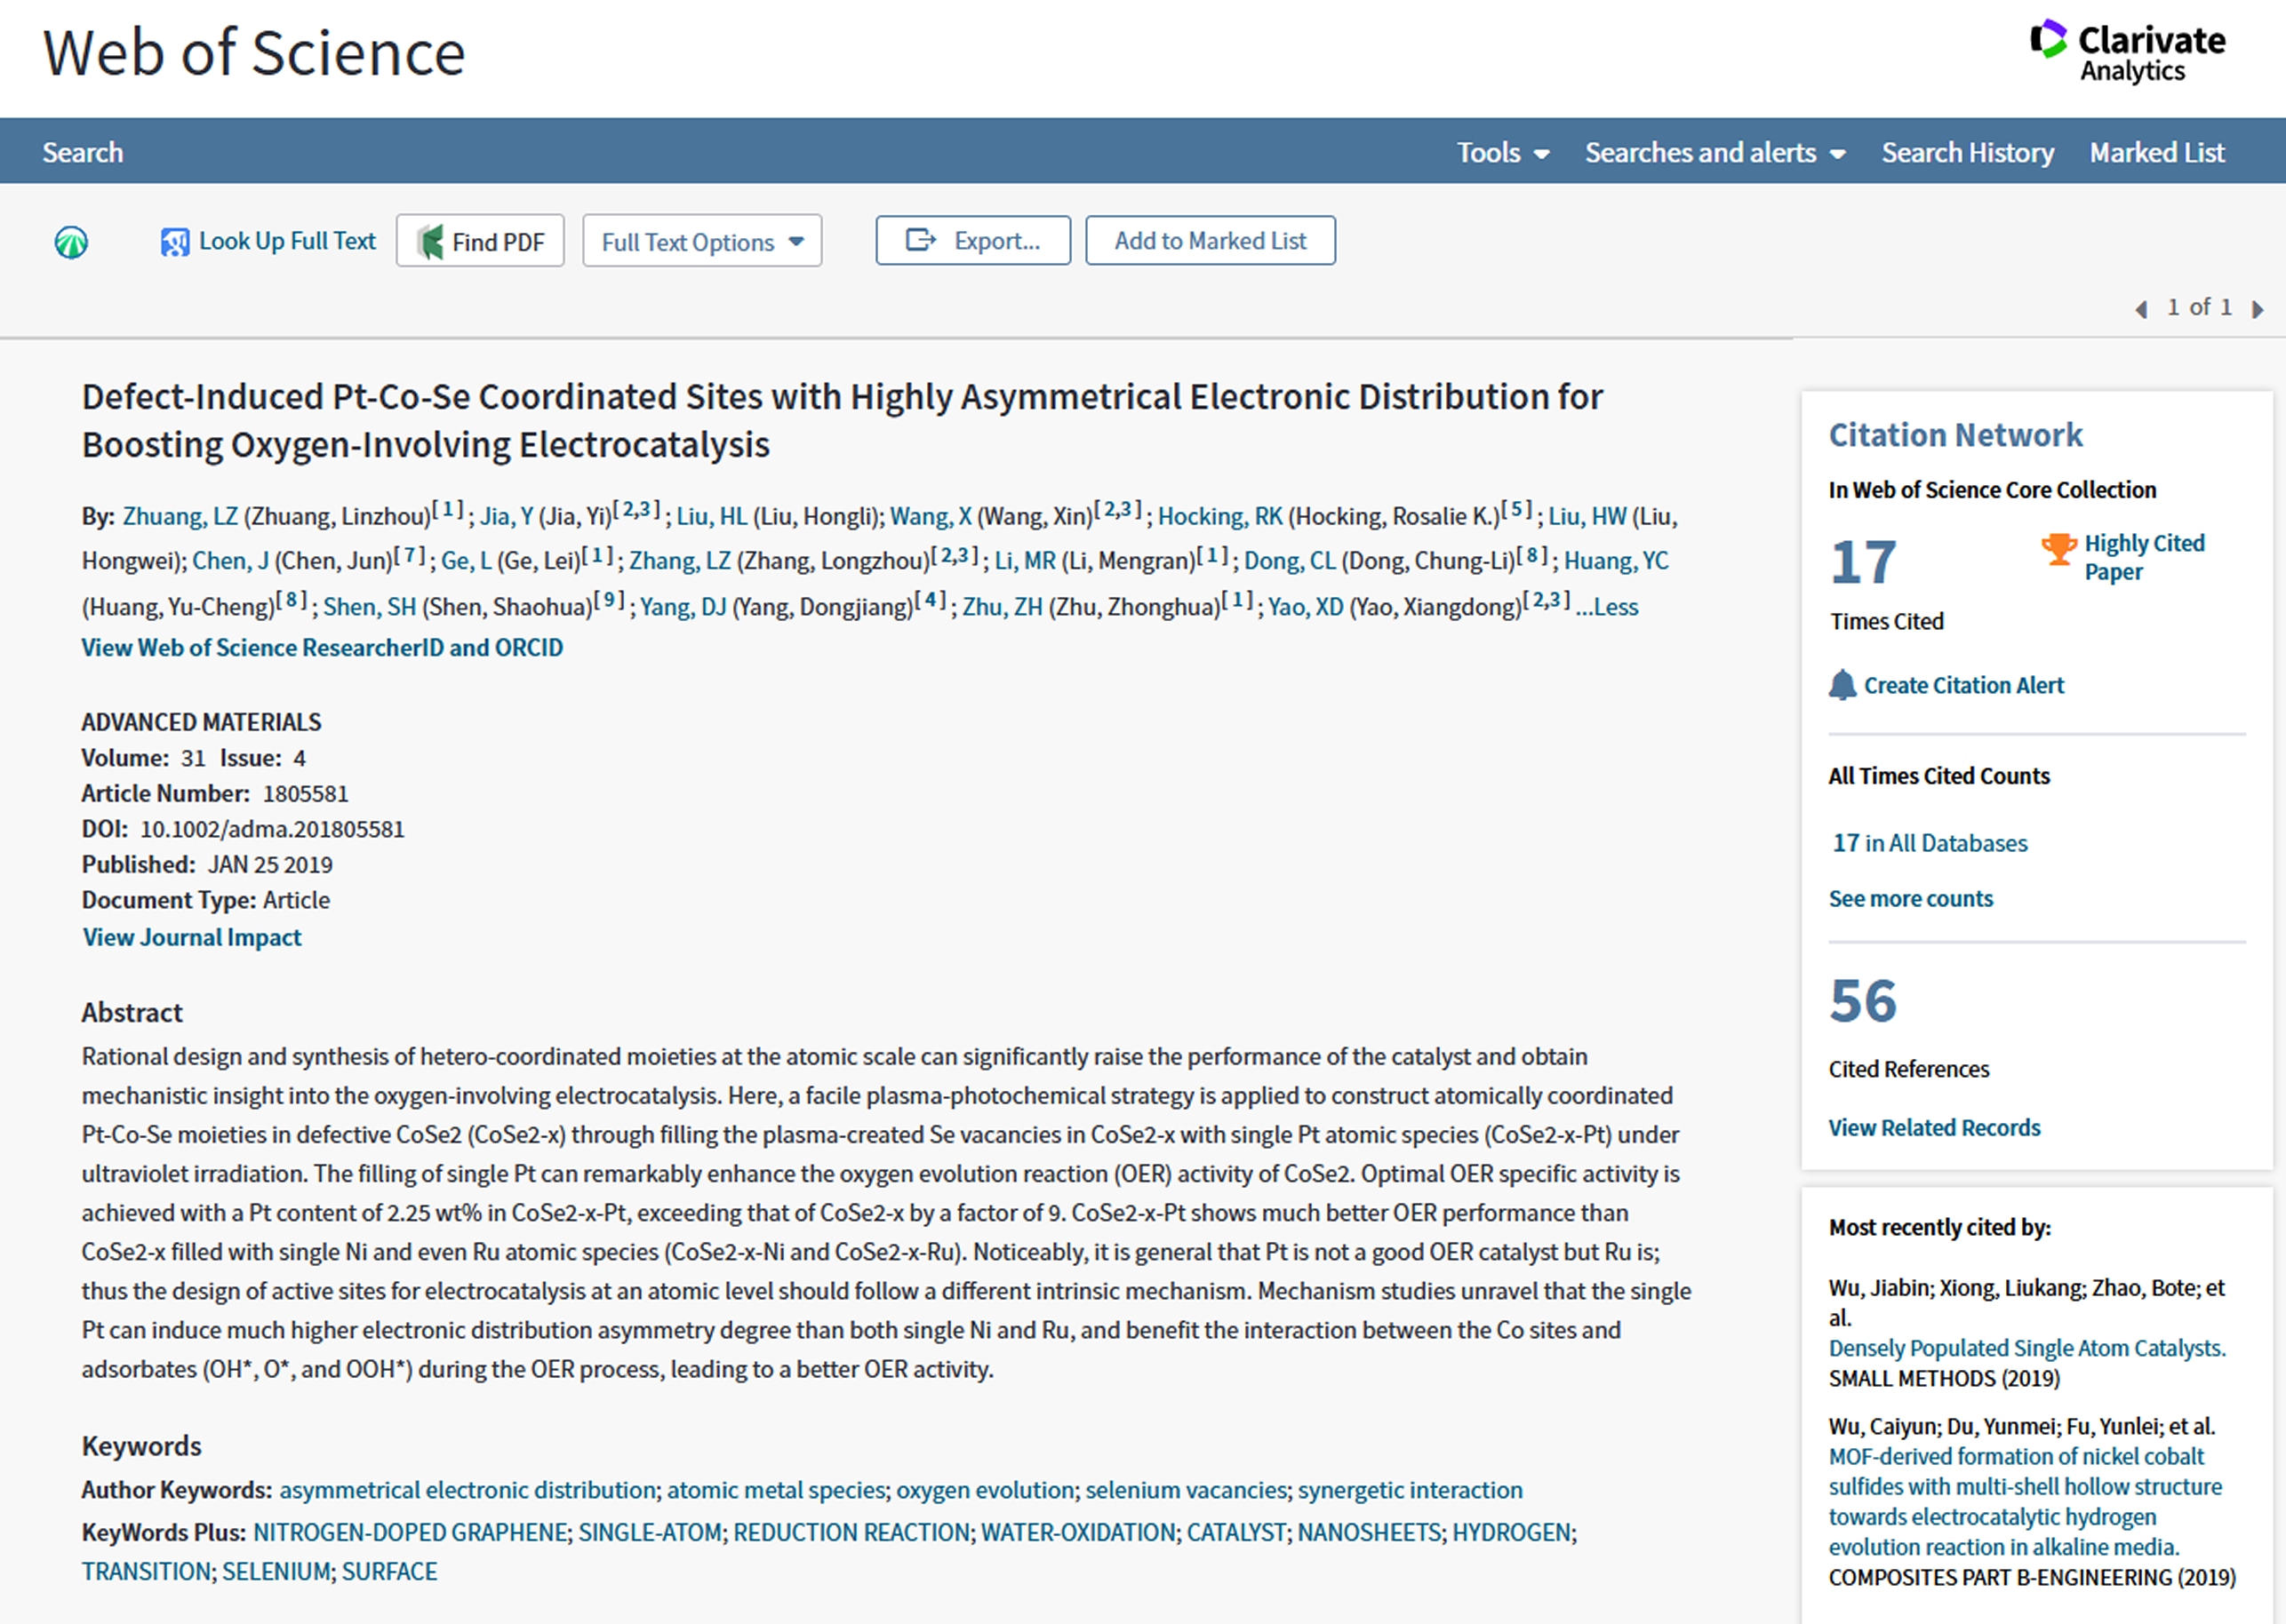Click the Look Up Full Text icon
This screenshot has width=2286, height=1624.
point(174,242)
